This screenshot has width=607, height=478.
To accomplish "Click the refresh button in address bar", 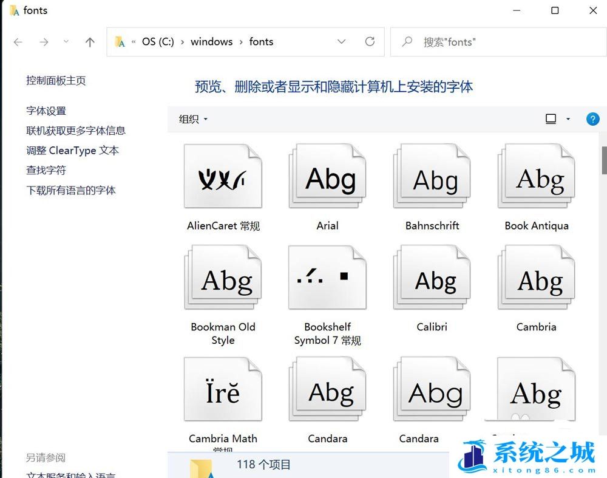I will pyautogui.click(x=370, y=42).
